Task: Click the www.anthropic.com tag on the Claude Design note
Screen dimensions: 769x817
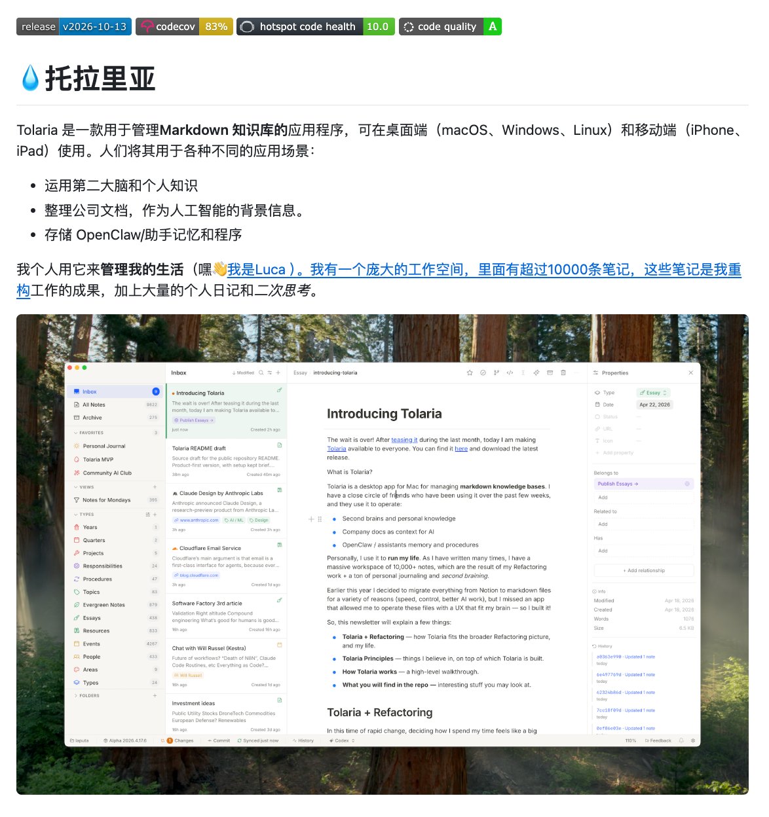Action: coord(197,520)
